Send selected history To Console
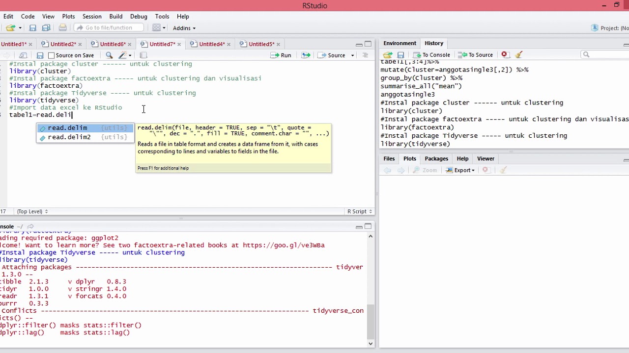Screen dimensions: 629x353 (x=431, y=55)
